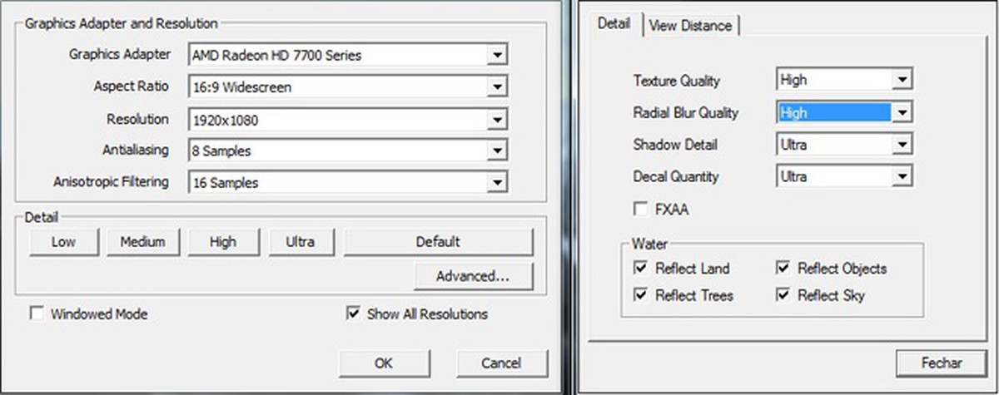
Task: Open the Anisotropic Filtering dropdown
Action: [497, 183]
